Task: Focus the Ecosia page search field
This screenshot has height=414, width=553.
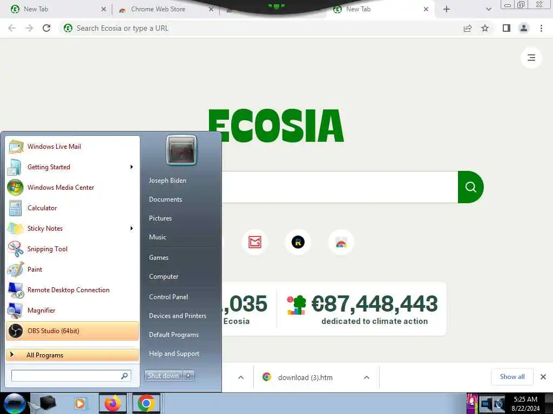Action: pyautogui.click(x=340, y=187)
